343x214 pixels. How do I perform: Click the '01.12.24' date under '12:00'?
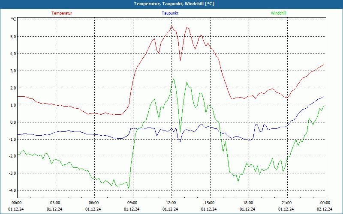point(170,209)
